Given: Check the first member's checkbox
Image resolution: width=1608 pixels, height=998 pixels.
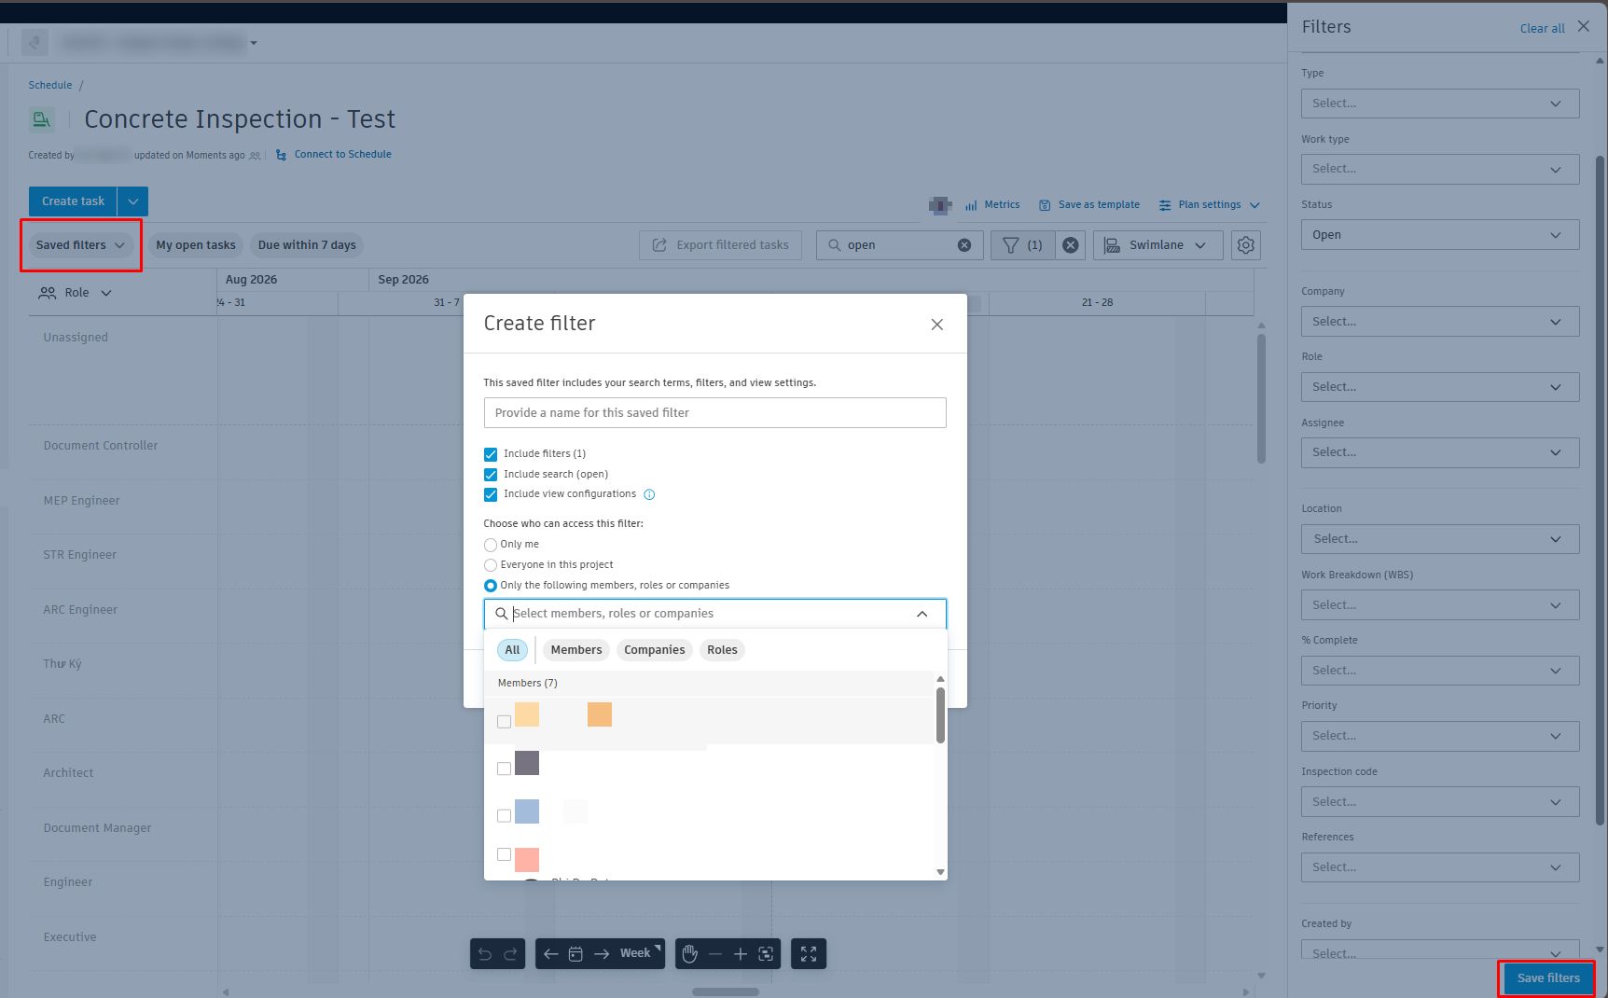Looking at the screenshot, I should tap(504, 722).
